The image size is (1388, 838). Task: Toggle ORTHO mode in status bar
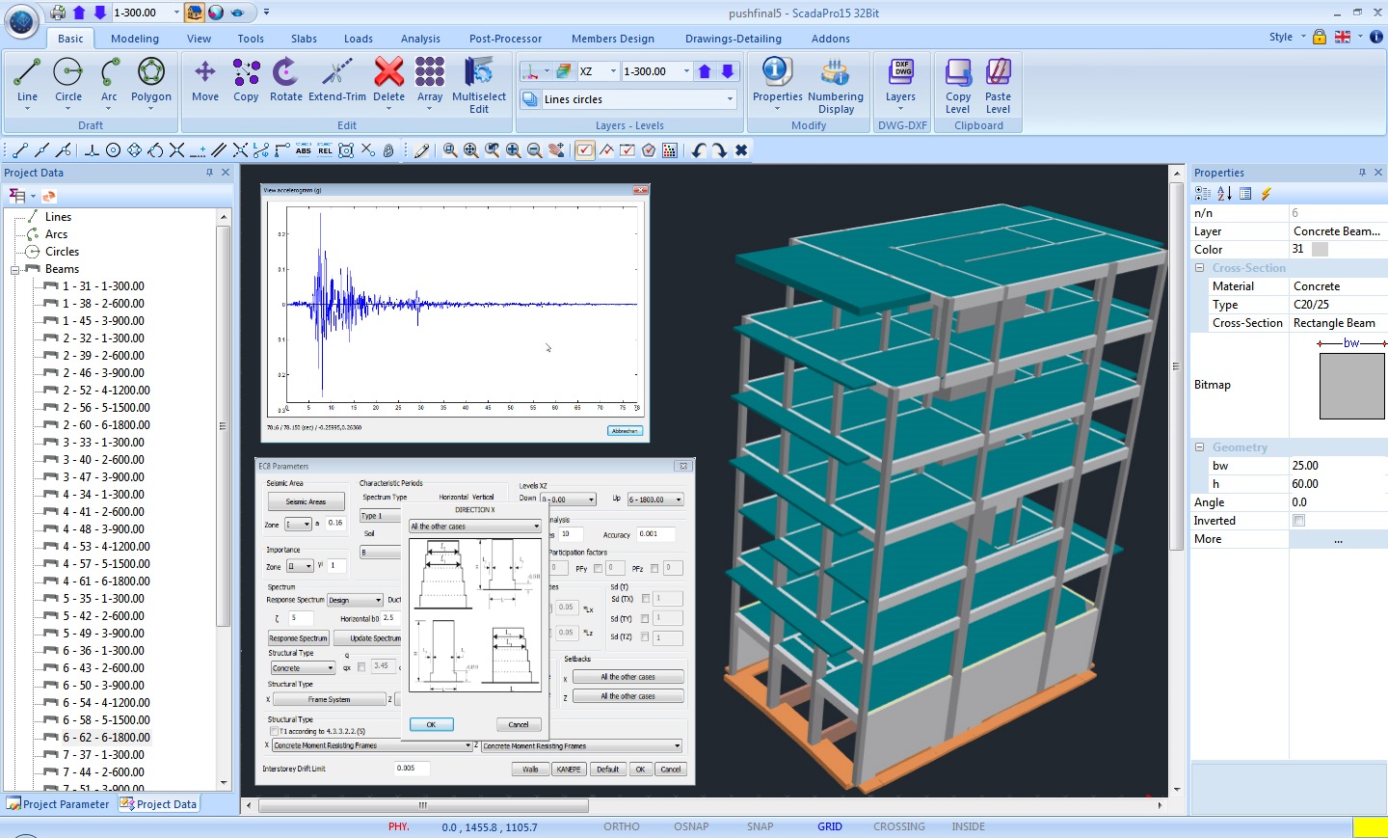[622, 826]
